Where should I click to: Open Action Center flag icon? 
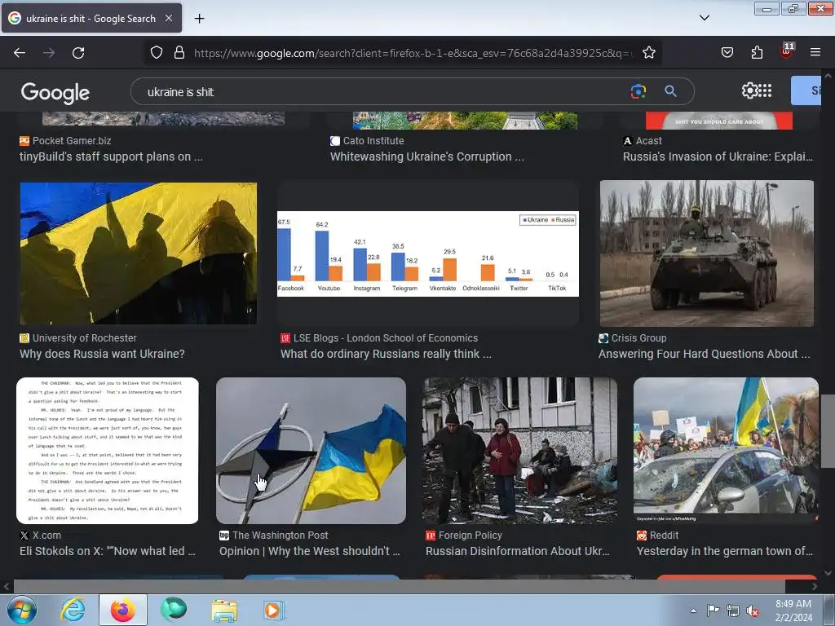coord(713,611)
